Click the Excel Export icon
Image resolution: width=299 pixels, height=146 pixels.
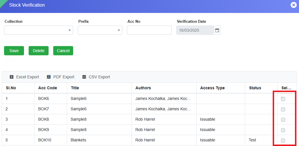pyautogui.click(x=12, y=77)
